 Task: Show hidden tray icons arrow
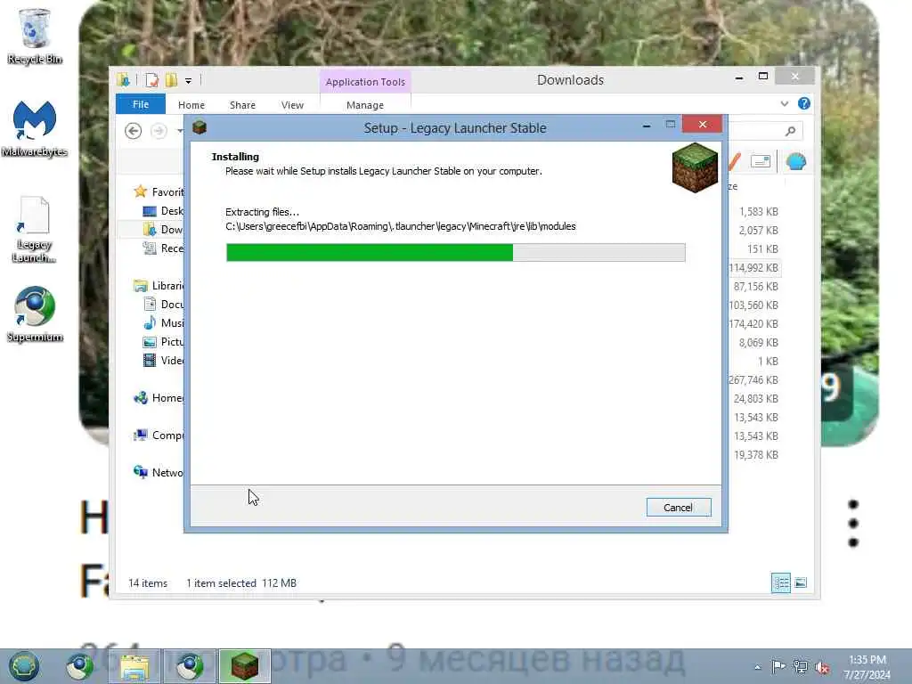pos(757,667)
